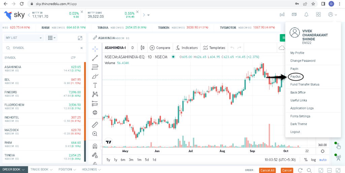This screenshot has height=173, width=345.
Task: Set chart range to 1d
Action: (x=154, y=160)
